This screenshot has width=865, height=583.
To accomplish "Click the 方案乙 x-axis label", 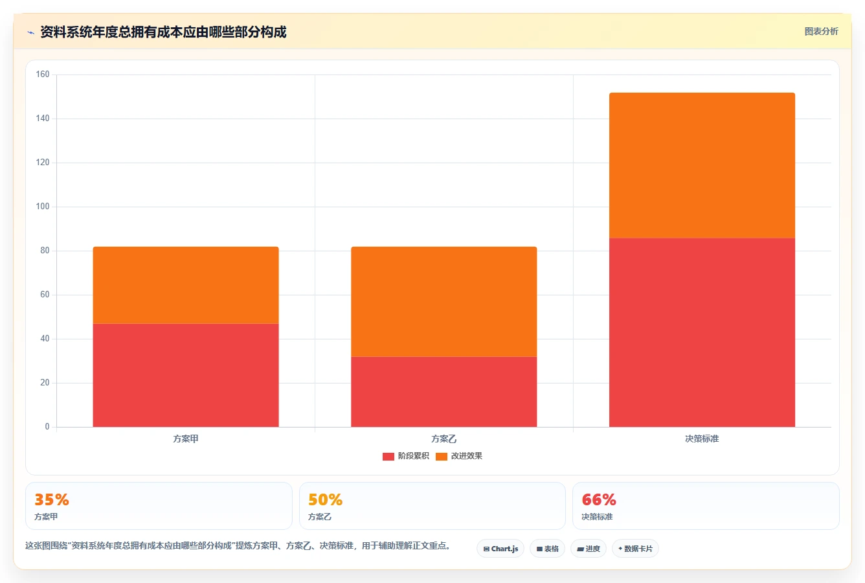I will click(444, 439).
